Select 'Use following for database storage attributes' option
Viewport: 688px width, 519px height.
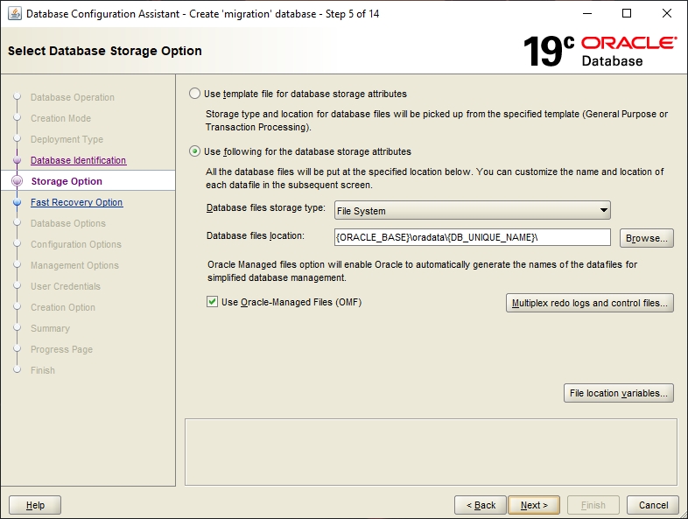(195, 151)
